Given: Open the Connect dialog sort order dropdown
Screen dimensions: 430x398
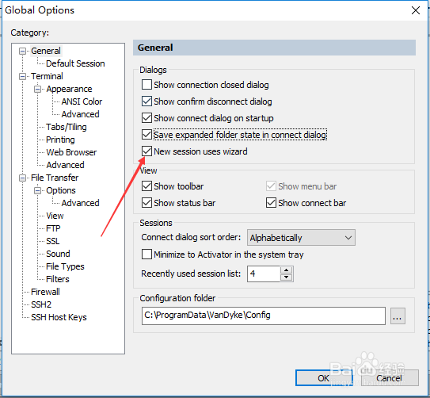Looking at the screenshot, I should click(301, 238).
